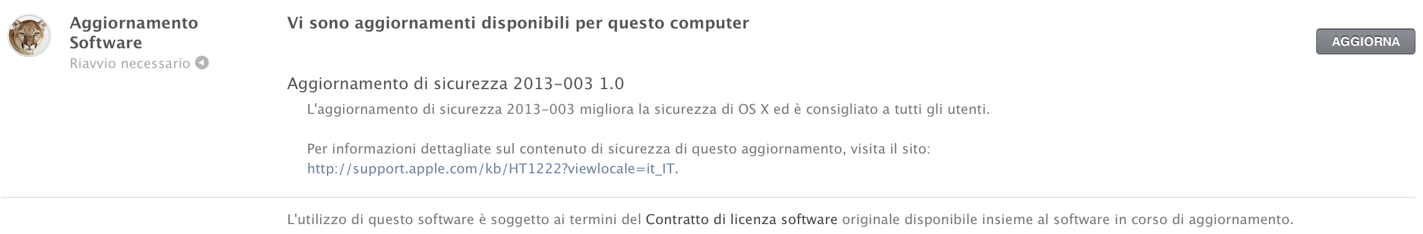This screenshot has height=234, width=1423.
Task: Click the Riavvio necessario label
Action: point(130,63)
